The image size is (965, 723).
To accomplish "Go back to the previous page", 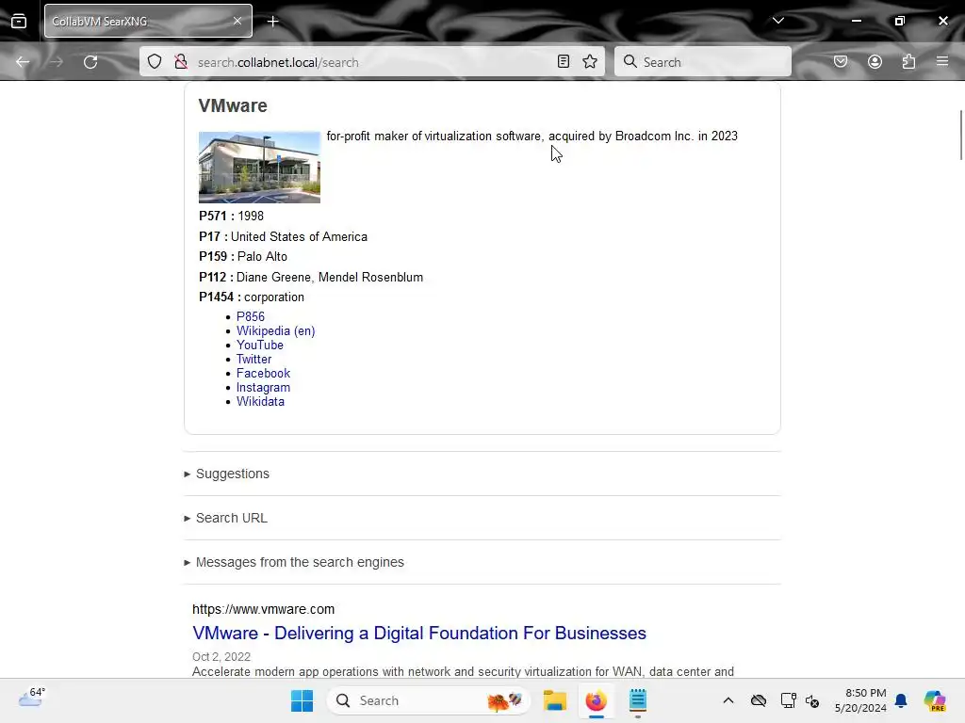I will 23,62.
